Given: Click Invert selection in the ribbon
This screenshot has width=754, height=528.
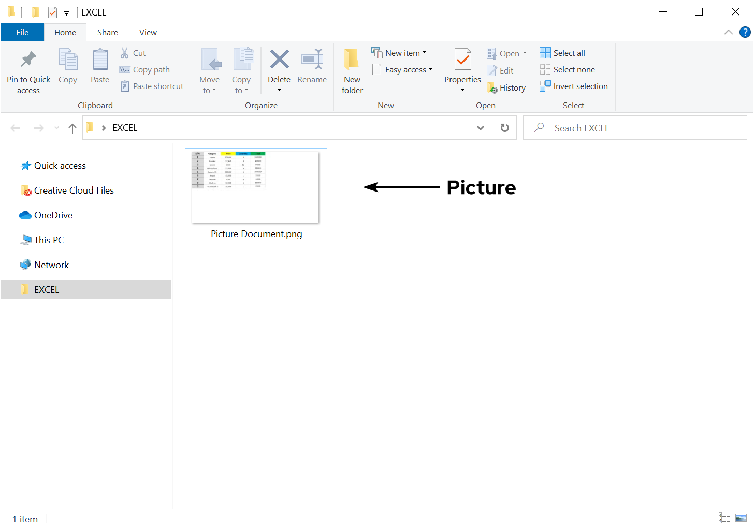Looking at the screenshot, I should (x=573, y=86).
